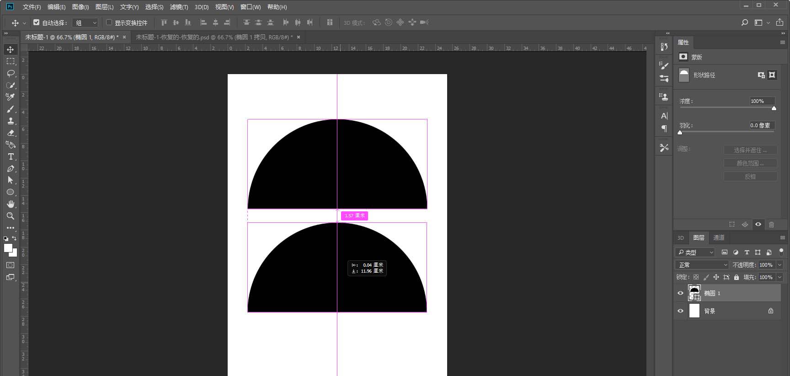Delete mask with the trash icon
The image size is (790, 376).
(x=771, y=224)
